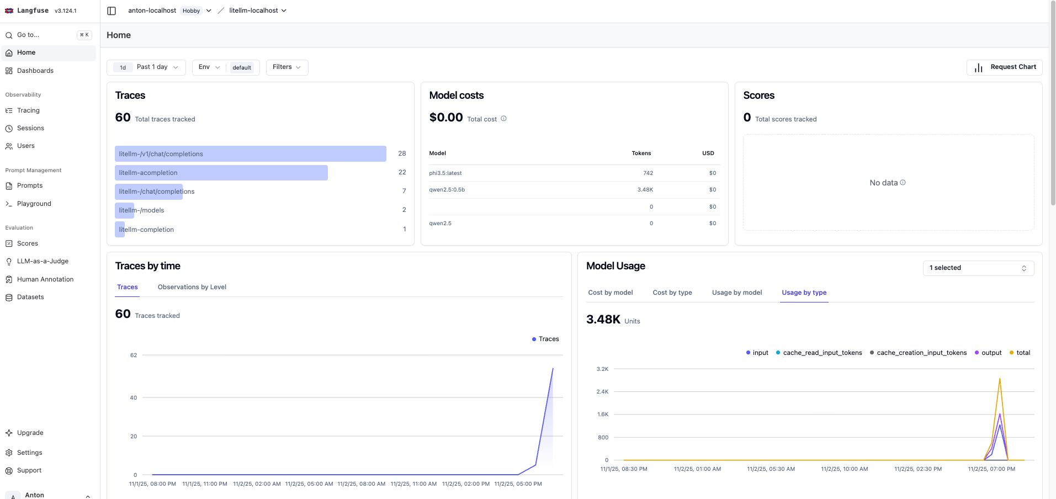Viewport: 1056px width, 499px height.
Task: Open the LLM-as-a-Judge page
Action: 43,261
